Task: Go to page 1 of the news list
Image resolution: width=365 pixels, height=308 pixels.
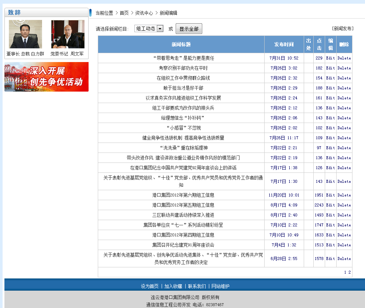Action: (345, 272)
